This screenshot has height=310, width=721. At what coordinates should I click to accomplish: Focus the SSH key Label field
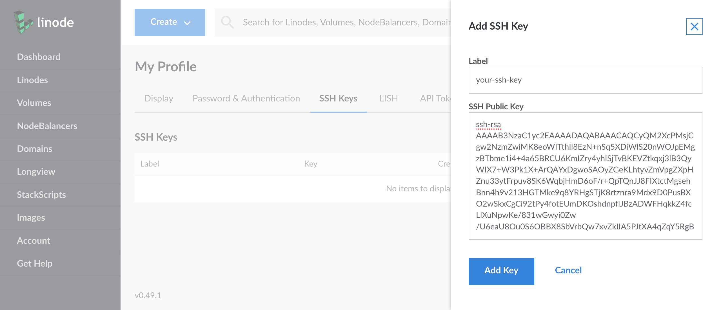585,80
